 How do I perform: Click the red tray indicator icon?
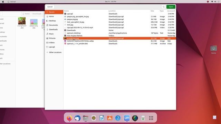[x=208, y=1]
